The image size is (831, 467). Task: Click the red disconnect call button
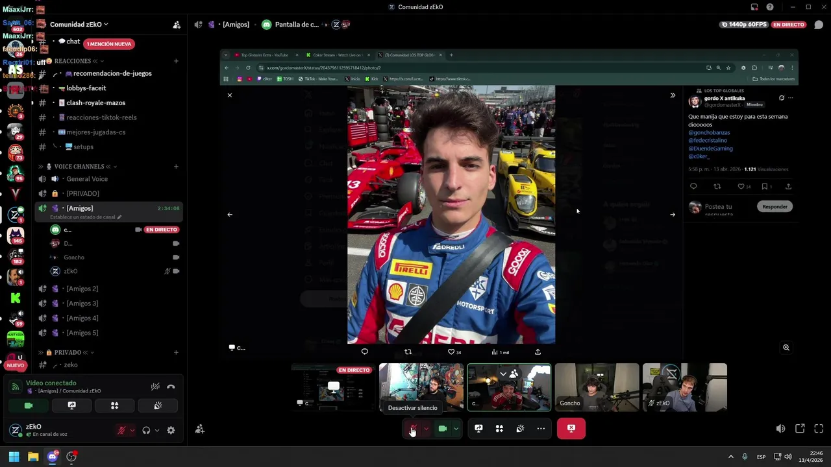click(571, 428)
